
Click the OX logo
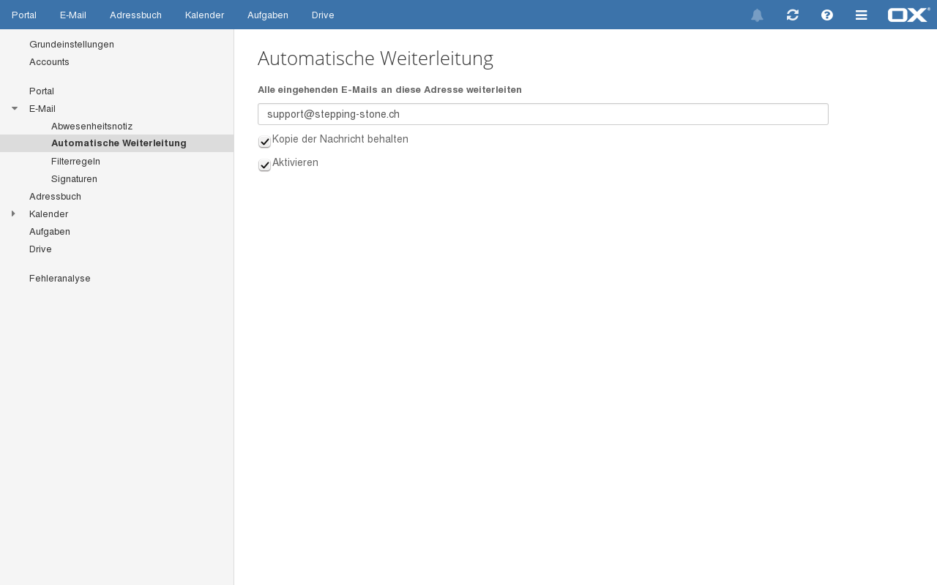pyautogui.click(x=908, y=15)
